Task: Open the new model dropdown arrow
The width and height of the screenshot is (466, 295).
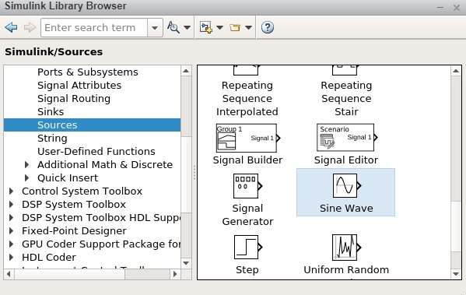Action: (x=219, y=28)
